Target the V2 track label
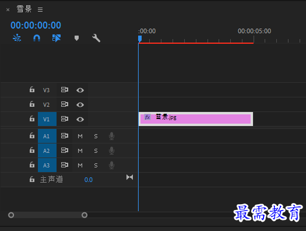 tap(47, 104)
